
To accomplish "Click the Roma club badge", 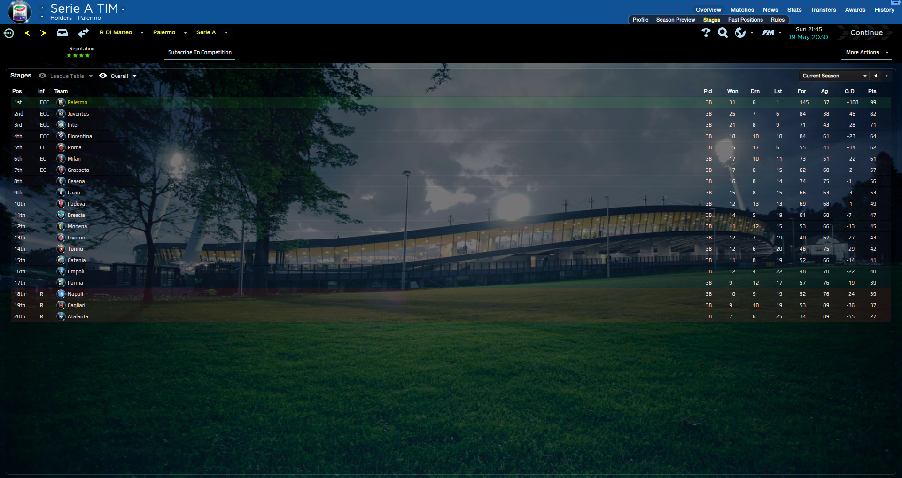I will pos(61,147).
